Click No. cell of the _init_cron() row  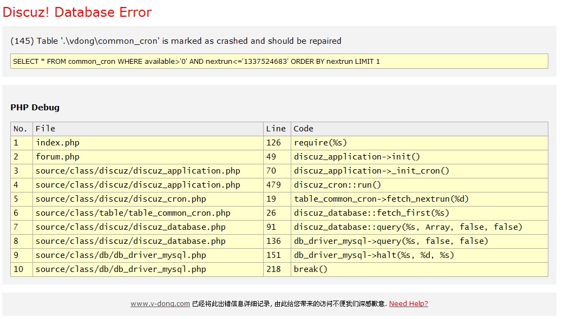(x=22, y=171)
